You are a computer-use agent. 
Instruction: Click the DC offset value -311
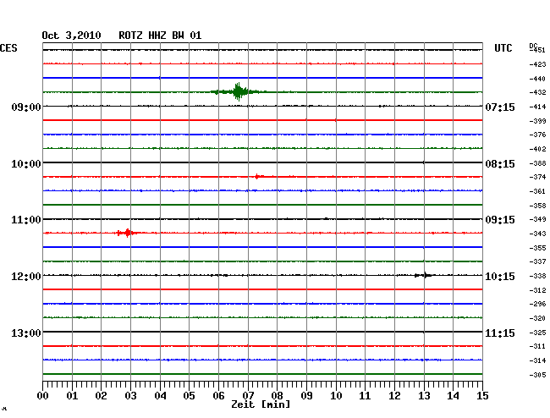537,346
